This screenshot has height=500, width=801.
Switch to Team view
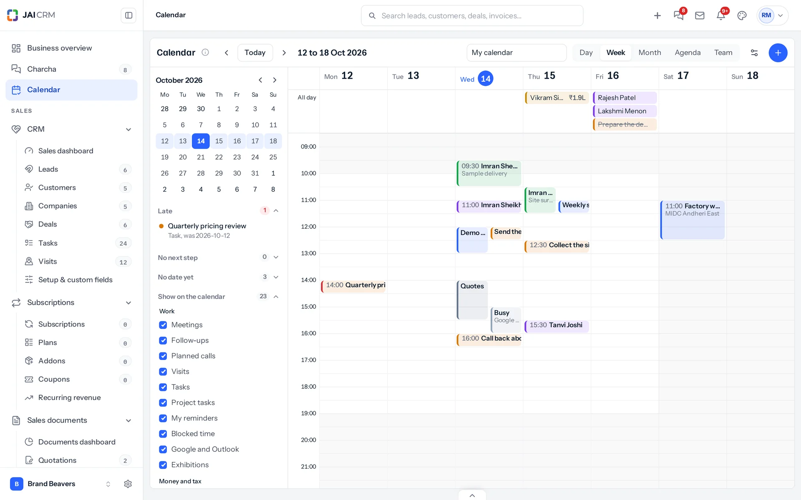tap(723, 52)
